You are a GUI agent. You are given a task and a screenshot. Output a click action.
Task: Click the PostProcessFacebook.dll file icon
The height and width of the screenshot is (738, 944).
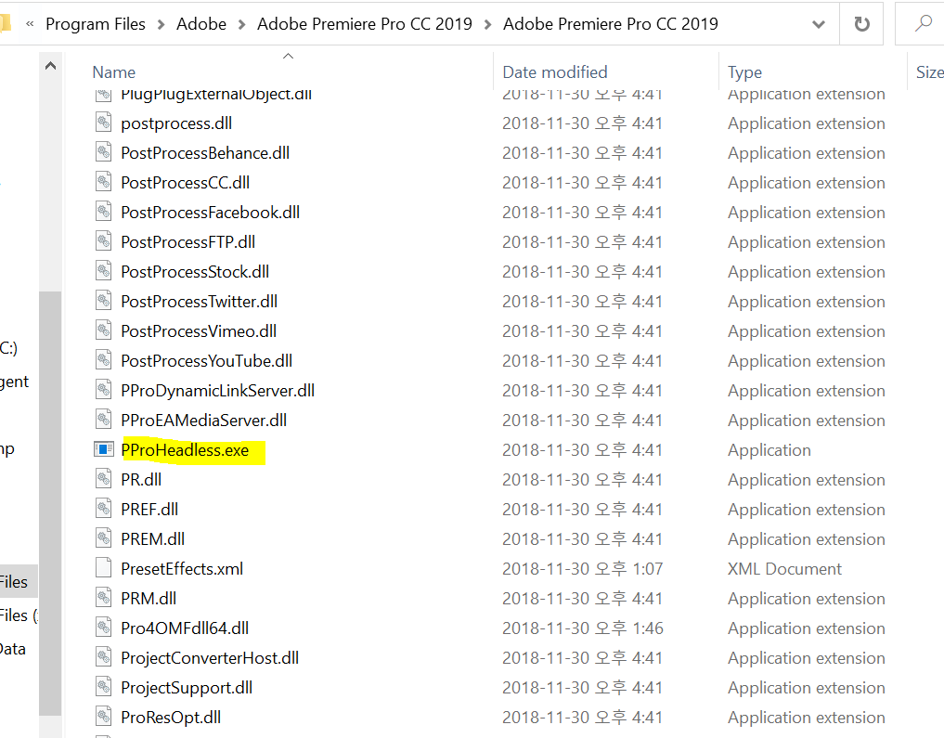coord(104,212)
